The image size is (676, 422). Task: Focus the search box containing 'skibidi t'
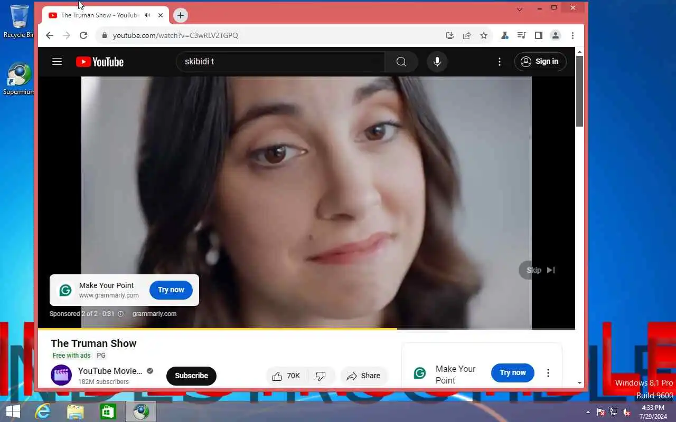coord(280,62)
